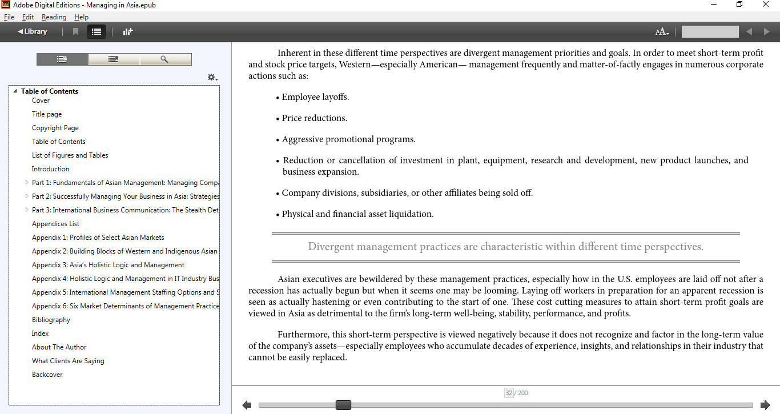Expand Part 3: International Business Communication

click(x=26, y=210)
